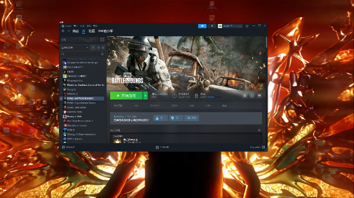Select Ori and the Will of the Wisps
354x198 pixels.
pyautogui.click(x=83, y=63)
